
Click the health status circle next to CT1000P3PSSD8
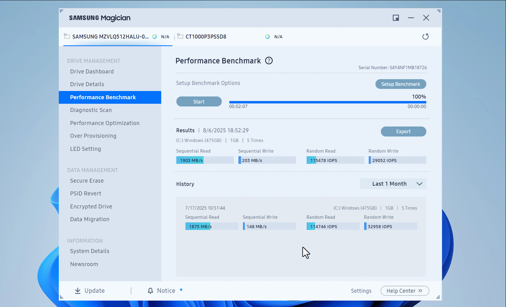pyautogui.click(x=267, y=36)
